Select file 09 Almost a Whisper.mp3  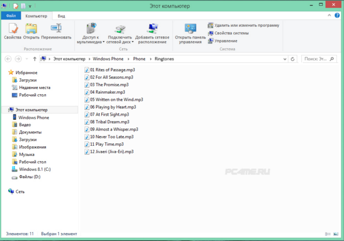pyautogui.click(x=111, y=130)
